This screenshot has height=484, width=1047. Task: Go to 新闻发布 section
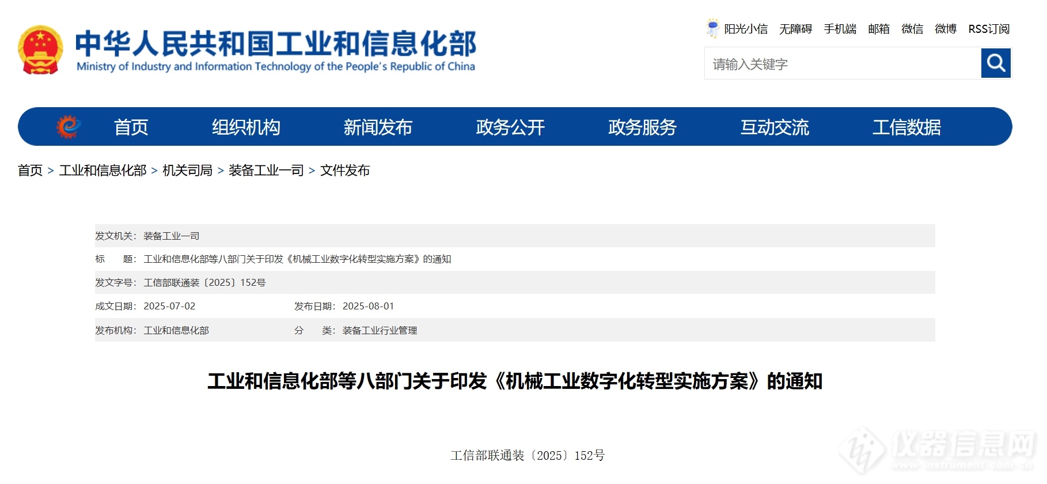click(378, 127)
